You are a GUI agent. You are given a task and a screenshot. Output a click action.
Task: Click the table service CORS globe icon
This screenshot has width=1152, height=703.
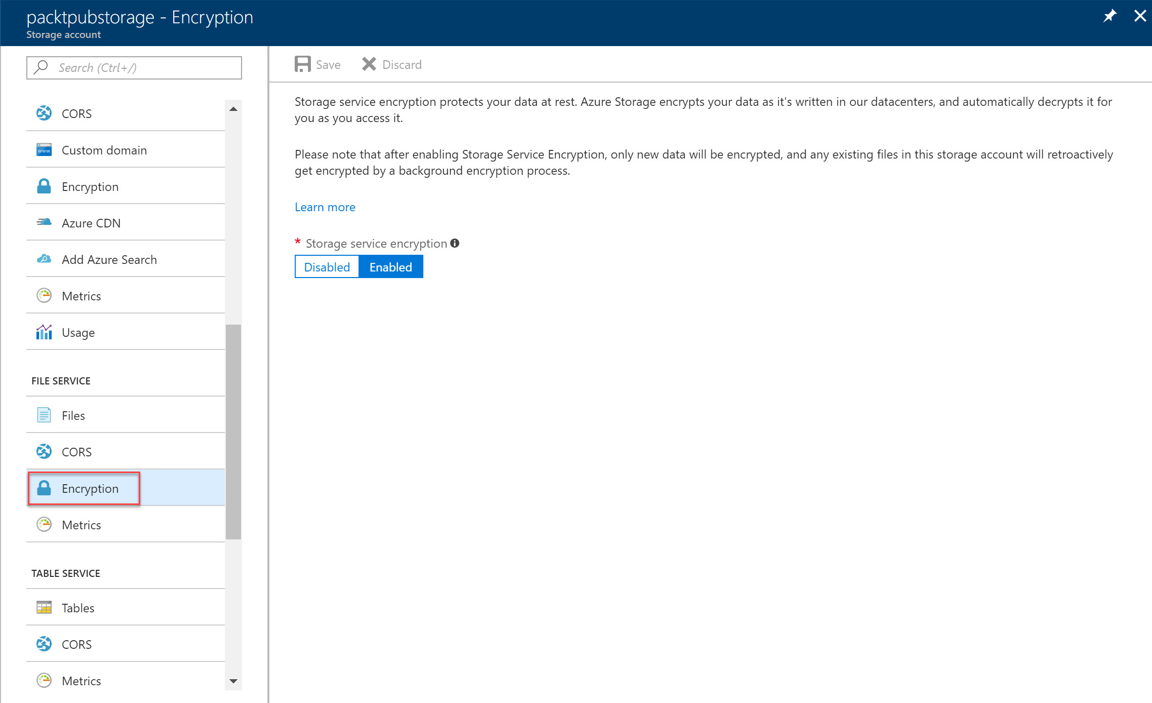click(44, 644)
